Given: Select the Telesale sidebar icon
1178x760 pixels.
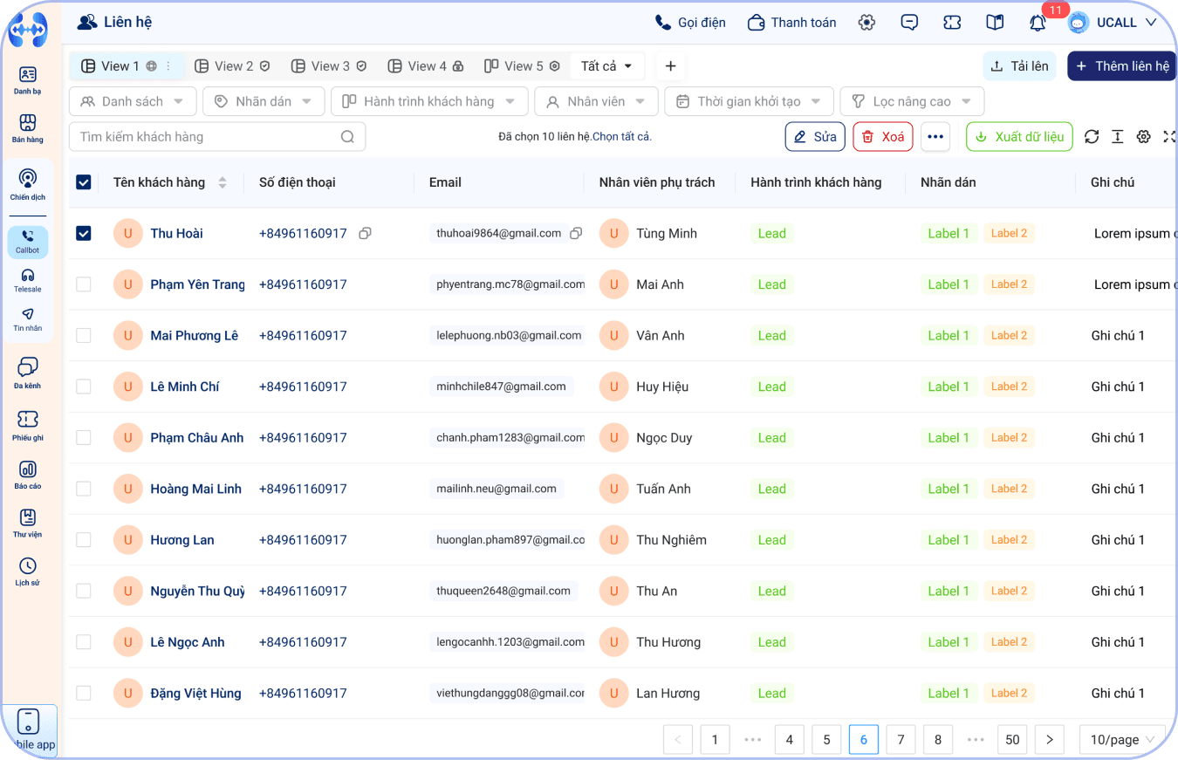Looking at the screenshot, I should 27,279.
